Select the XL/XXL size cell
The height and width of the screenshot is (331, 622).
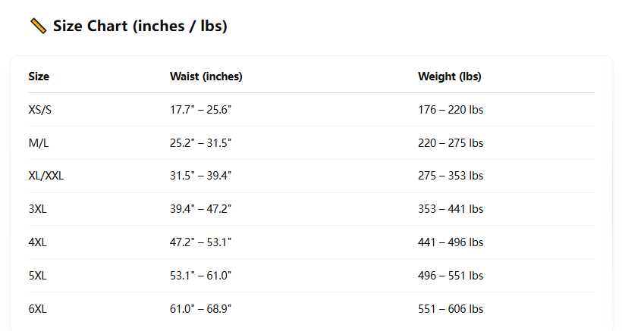[x=46, y=176]
